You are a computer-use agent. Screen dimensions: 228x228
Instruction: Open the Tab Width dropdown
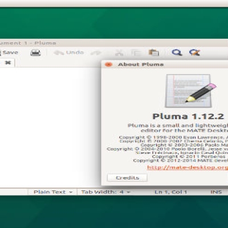click(105, 192)
